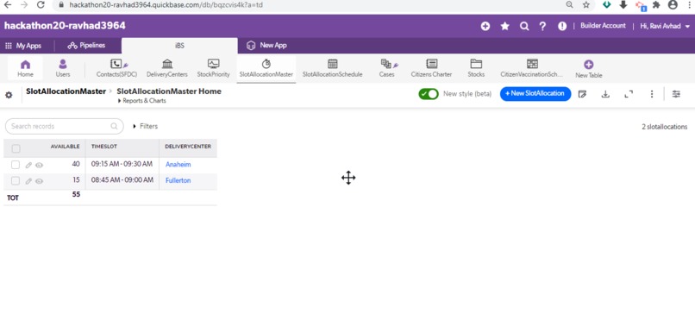The height and width of the screenshot is (314, 695).
Task: Check the Anaheim row checkbox
Action: click(16, 165)
